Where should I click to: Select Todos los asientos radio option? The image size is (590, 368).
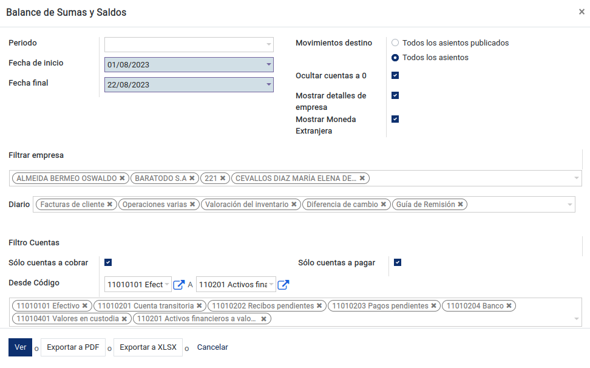coord(395,58)
